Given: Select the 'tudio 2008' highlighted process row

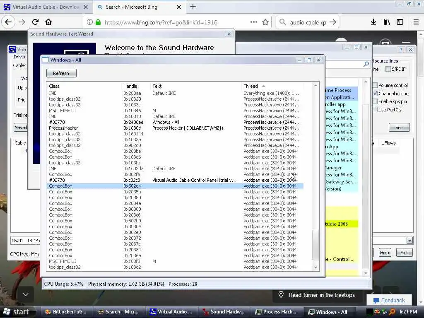Looking at the screenshot, I should point(342,224).
